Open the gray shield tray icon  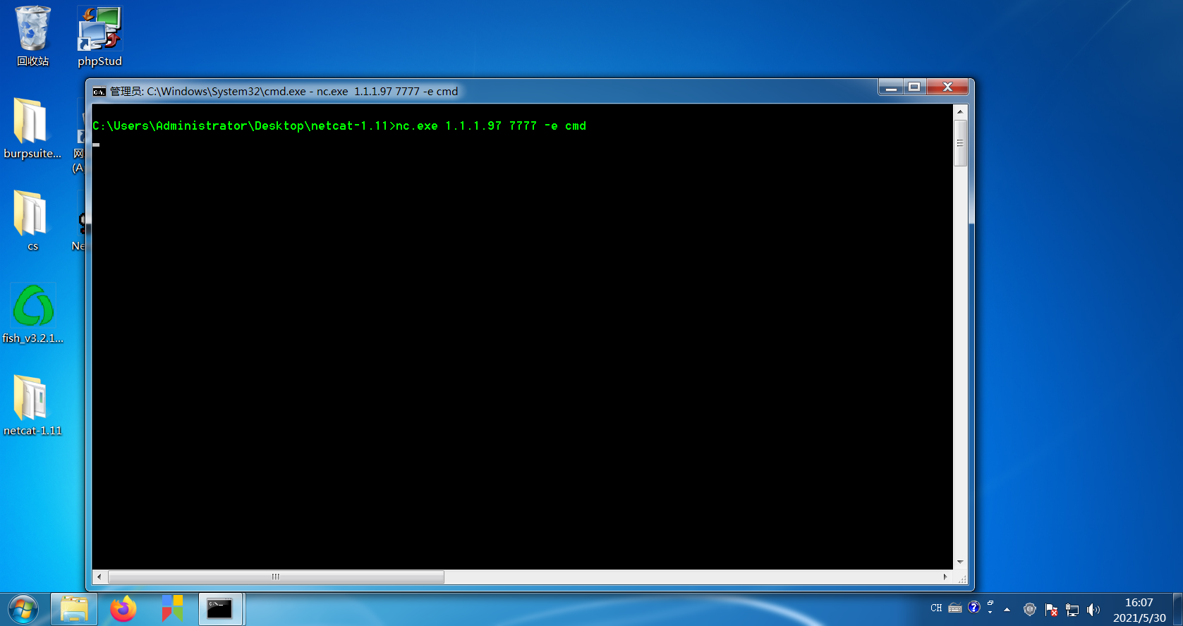1029,610
